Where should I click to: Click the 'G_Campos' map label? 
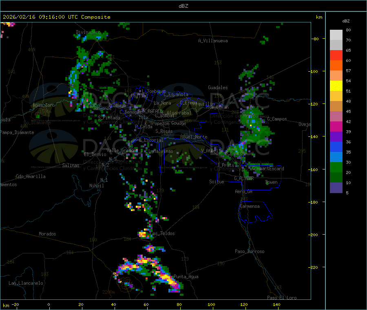tap(277, 119)
